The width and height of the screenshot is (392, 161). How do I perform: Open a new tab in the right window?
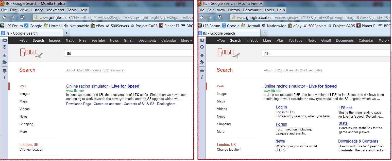click(264, 33)
